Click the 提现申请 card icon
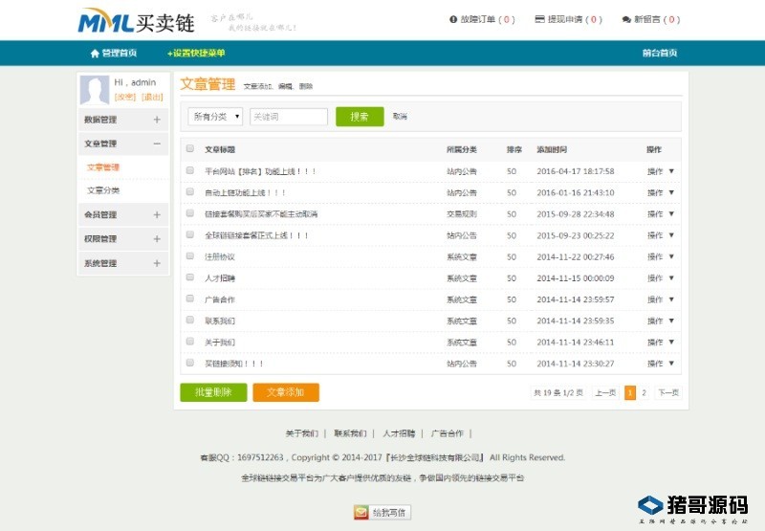The width and height of the screenshot is (765, 531). 540,19
